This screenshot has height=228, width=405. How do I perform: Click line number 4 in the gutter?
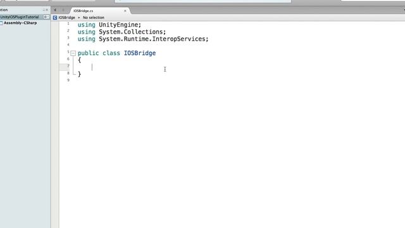tap(68, 45)
